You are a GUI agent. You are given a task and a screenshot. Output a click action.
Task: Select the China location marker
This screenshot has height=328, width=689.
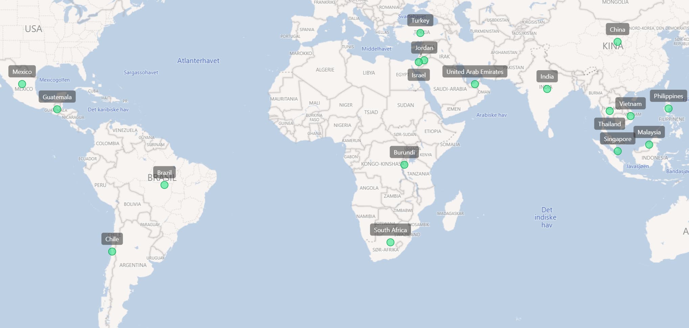617,42
